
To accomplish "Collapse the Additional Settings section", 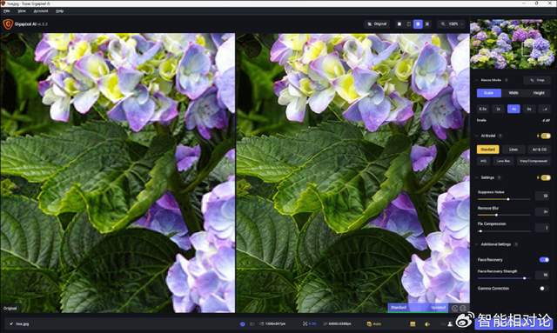I will (477, 244).
